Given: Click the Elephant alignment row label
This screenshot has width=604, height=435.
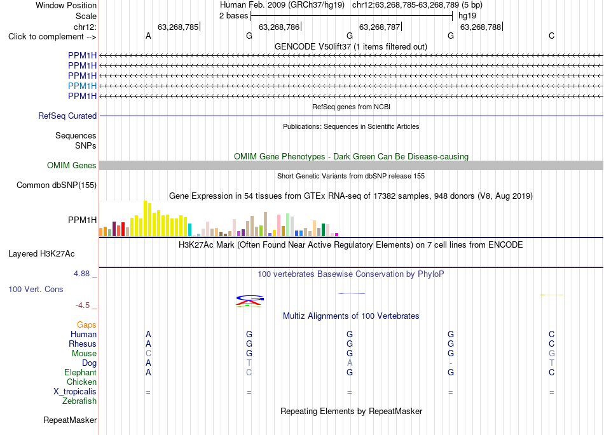Looking at the screenshot, I should 81,372.
